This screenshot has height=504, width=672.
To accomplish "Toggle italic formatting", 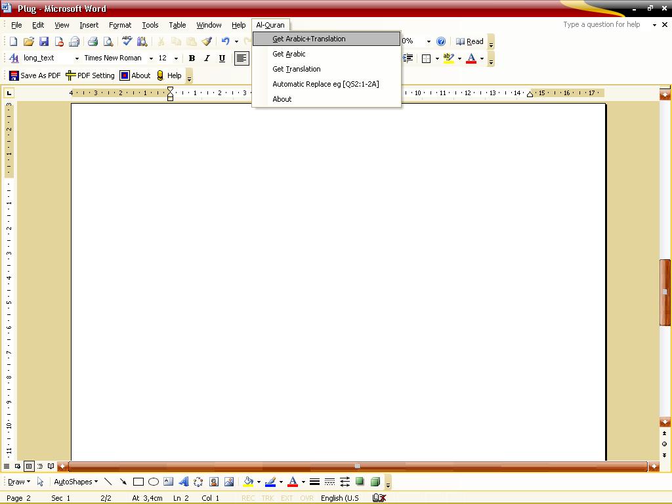I will coord(207,58).
